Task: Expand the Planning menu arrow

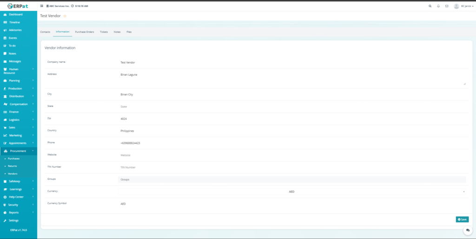Action: [33, 80]
